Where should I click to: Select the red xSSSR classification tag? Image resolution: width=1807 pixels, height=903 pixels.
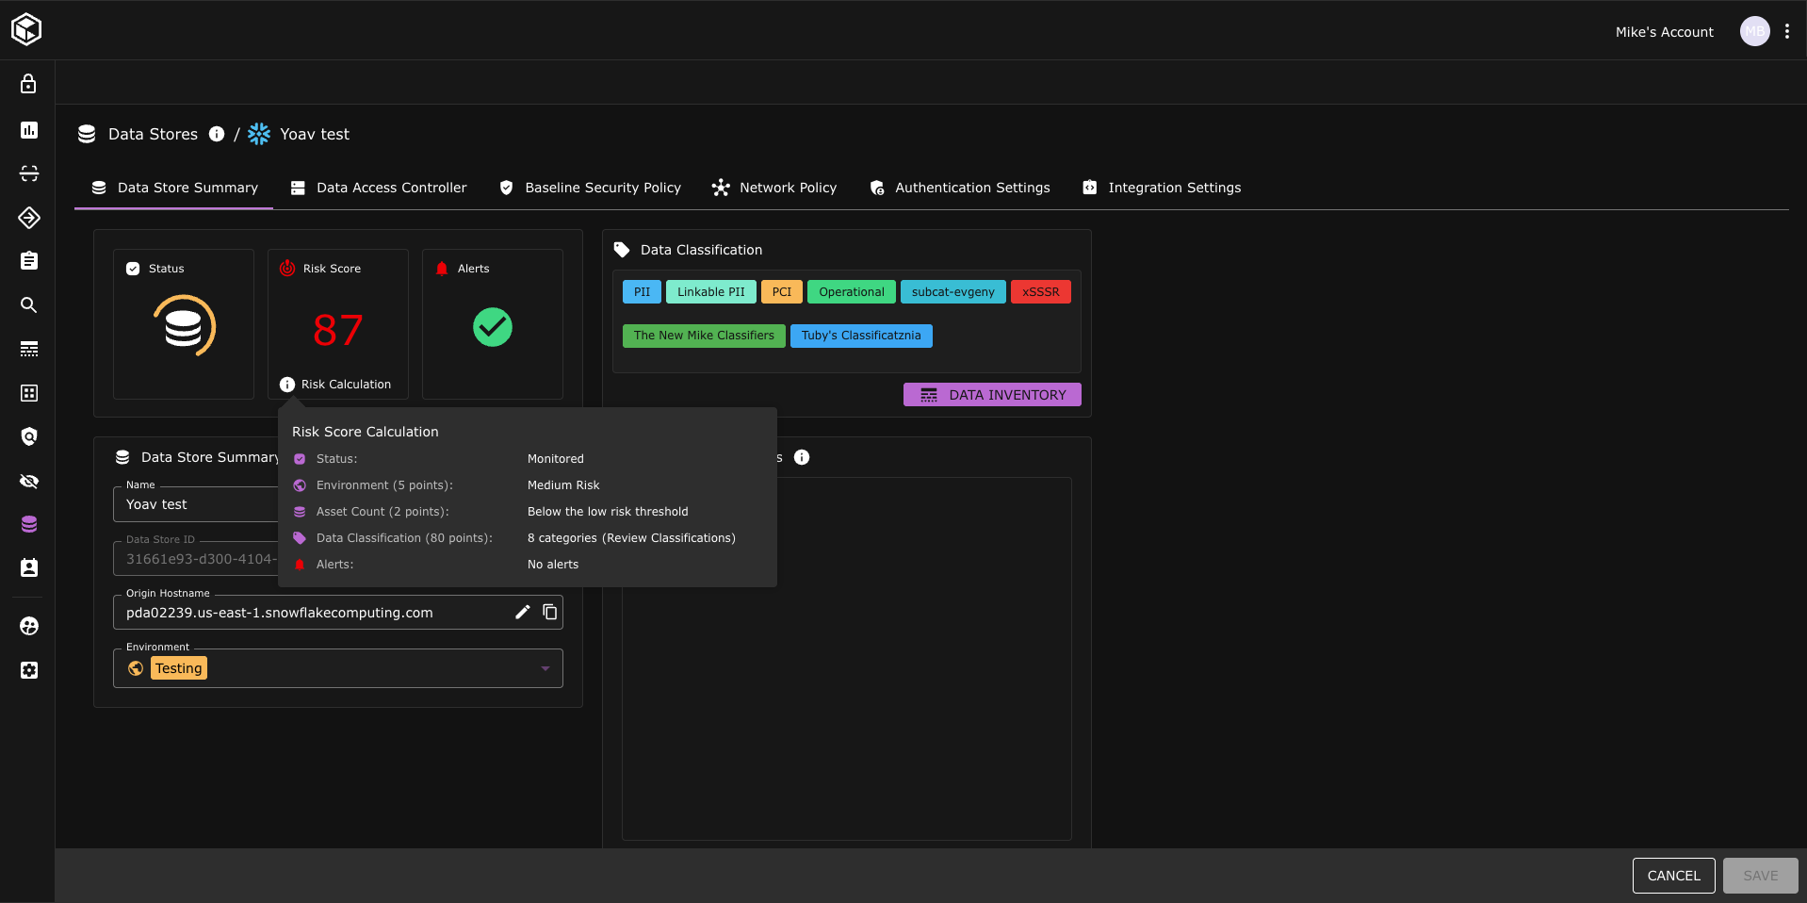pos(1040,292)
